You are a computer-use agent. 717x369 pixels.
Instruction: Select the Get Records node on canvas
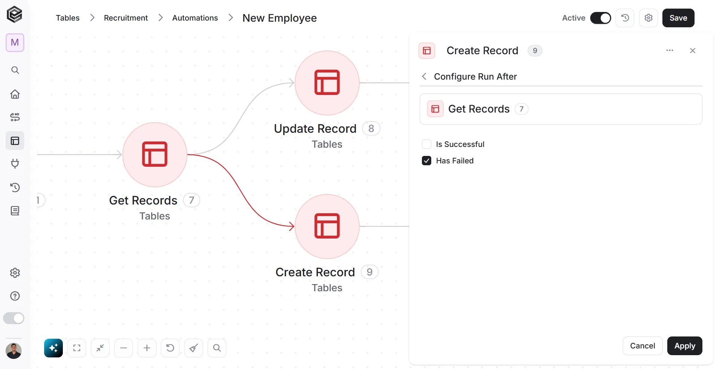coord(155,155)
